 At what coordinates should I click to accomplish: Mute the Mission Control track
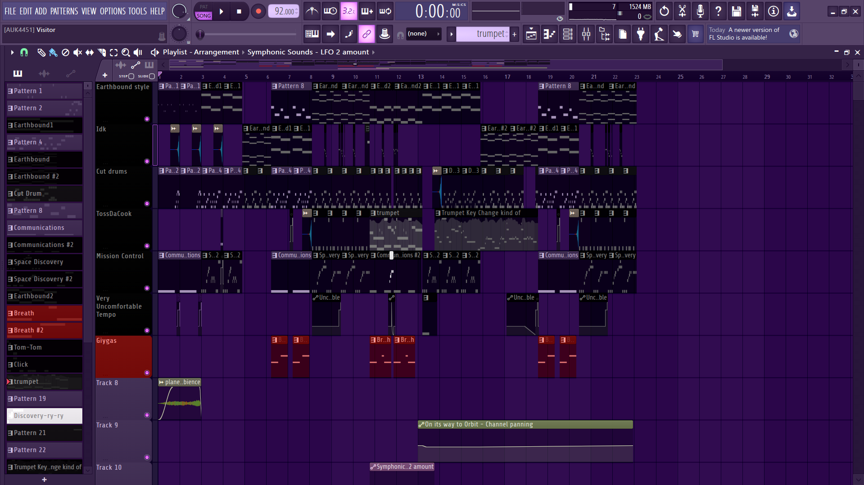pyautogui.click(x=147, y=288)
